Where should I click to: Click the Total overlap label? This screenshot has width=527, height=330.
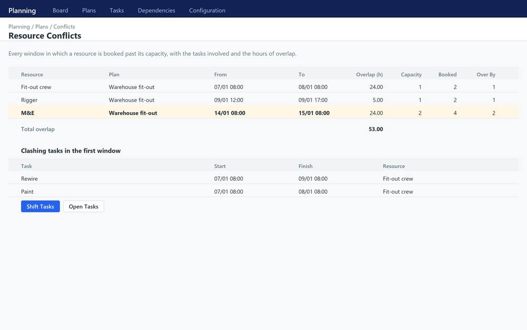tap(37, 129)
